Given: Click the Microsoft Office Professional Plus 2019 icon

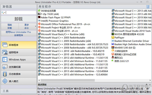Looking at the screenshot, I should click(x=39, y=24).
